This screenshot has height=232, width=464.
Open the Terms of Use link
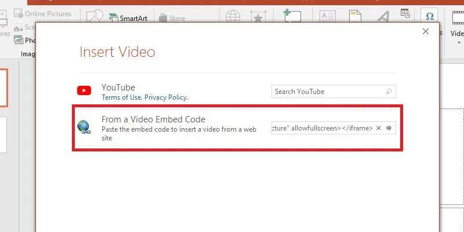pyautogui.click(x=122, y=97)
